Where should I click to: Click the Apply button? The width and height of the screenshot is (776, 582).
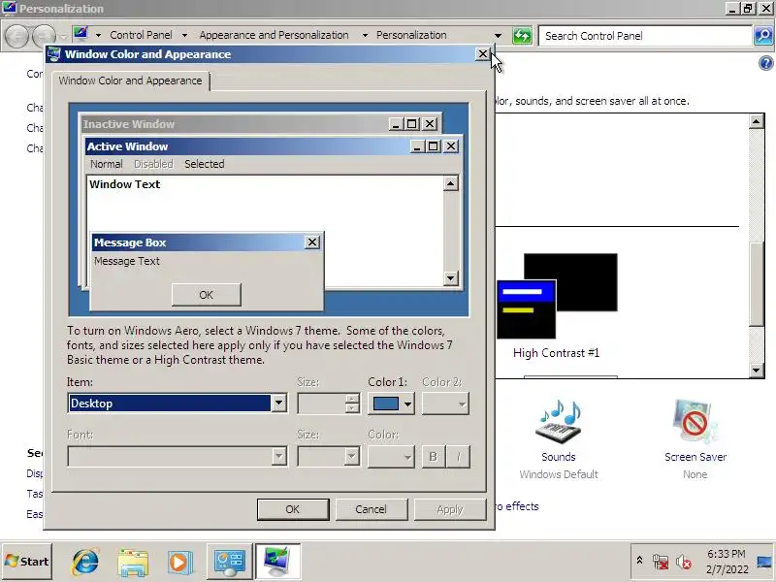pos(450,509)
